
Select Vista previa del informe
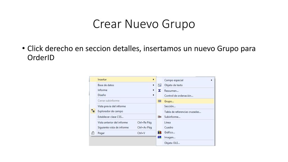123,106
